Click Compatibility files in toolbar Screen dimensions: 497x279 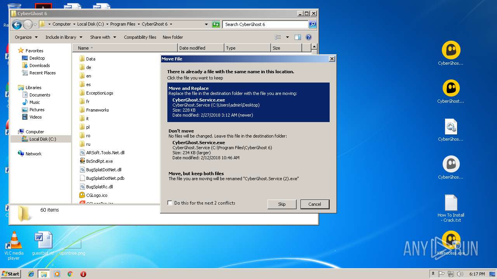(140, 37)
